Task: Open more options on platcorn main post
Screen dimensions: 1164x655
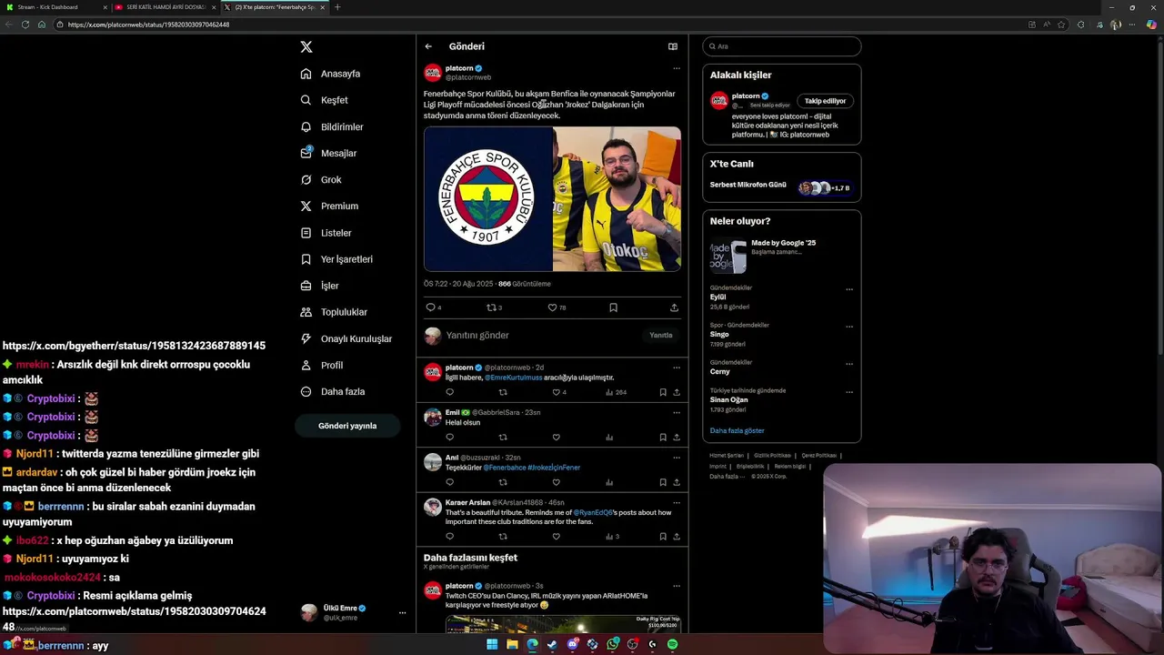Action: click(x=676, y=68)
